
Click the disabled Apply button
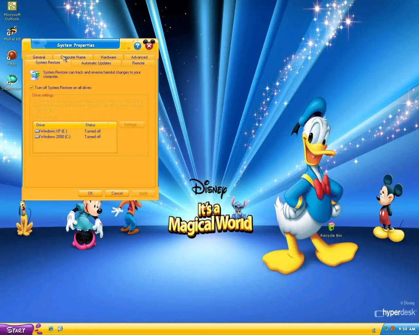(143, 193)
